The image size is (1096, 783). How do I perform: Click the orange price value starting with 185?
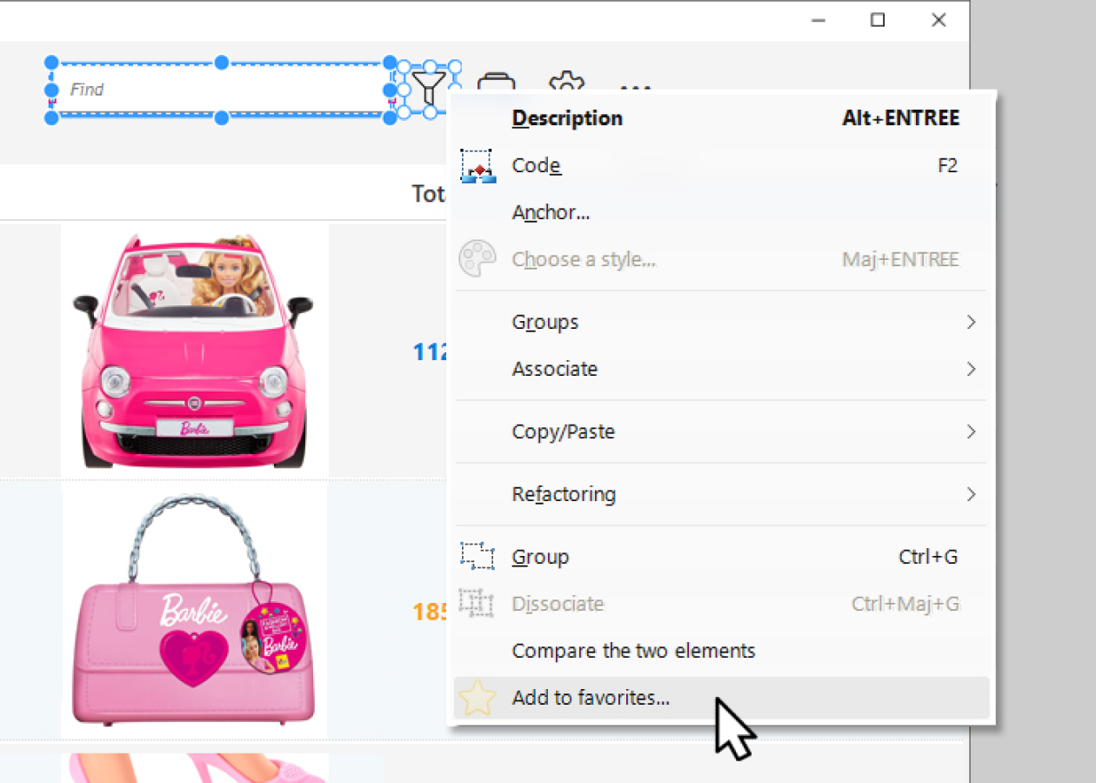point(430,612)
